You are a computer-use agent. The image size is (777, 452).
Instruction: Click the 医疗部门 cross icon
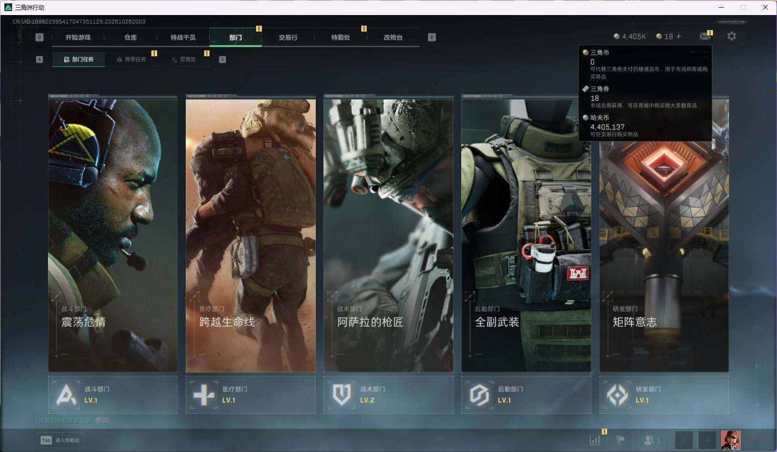[x=204, y=395]
